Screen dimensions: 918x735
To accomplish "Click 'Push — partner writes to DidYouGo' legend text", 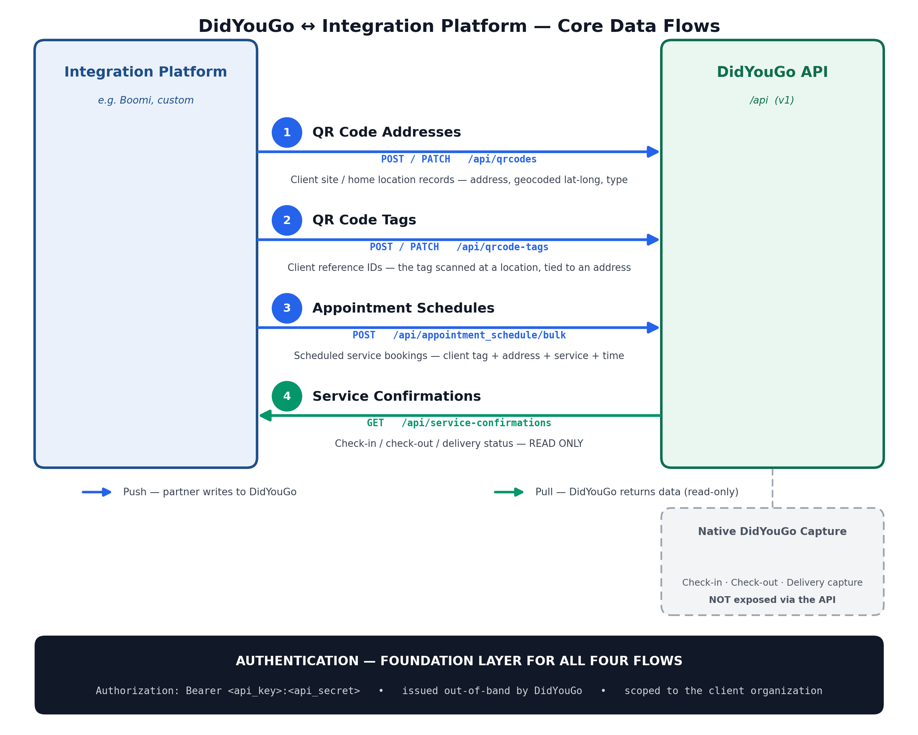I will coord(210,492).
